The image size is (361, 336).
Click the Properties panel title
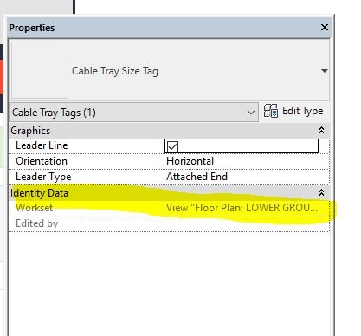click(x=32, y=28)
